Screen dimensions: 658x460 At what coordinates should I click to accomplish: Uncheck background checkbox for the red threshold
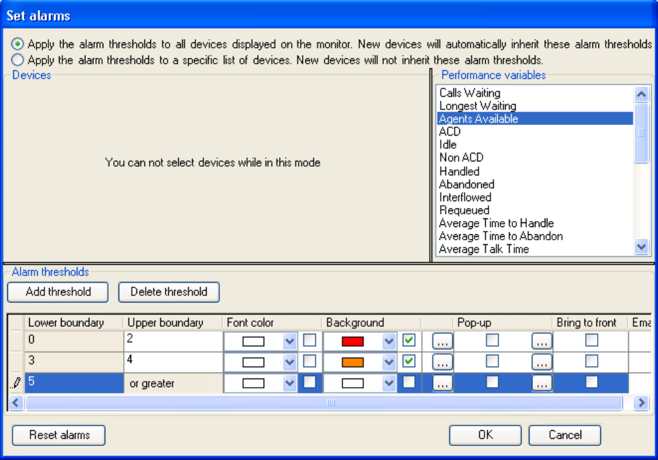[409, 341]
